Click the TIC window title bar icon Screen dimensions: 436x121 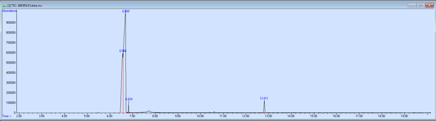click(x=4, y=5)
